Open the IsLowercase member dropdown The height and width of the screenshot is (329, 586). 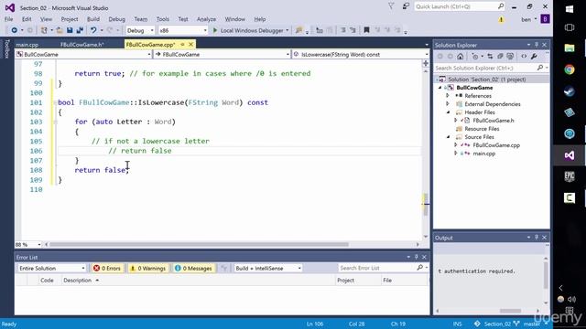(x=361, y=55)
